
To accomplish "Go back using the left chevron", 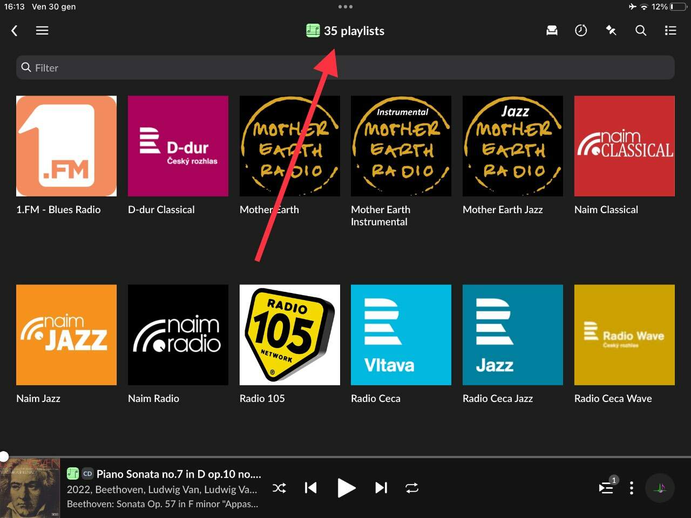I will click(15, 31).
